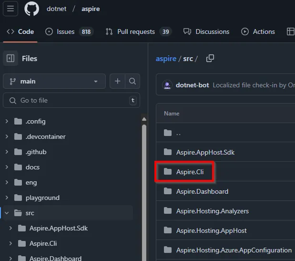Copy the path using the copy icon
This screenshot has width=295, height=261.
(x=210, y=58)
